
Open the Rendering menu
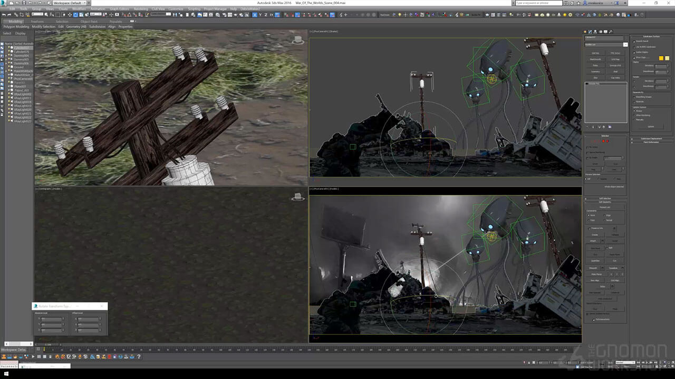pyautogui.click(x=141, y=9)
